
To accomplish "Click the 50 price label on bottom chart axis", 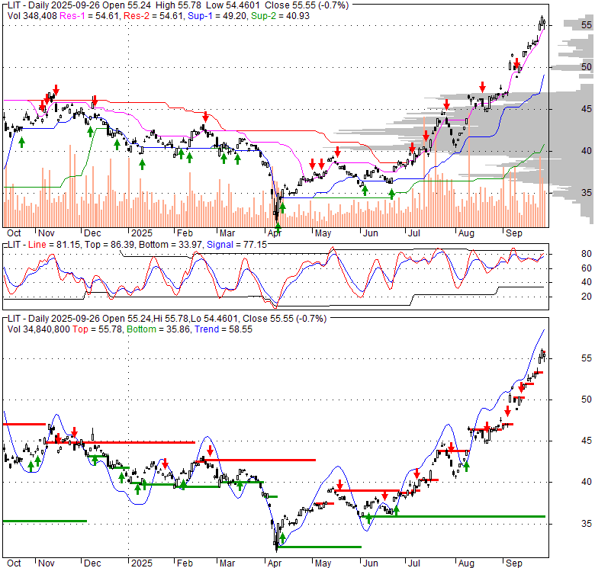I will [587, 400].
